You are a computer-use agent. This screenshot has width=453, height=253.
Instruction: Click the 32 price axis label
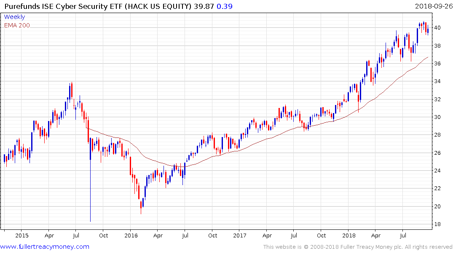(x=437, y=100)
